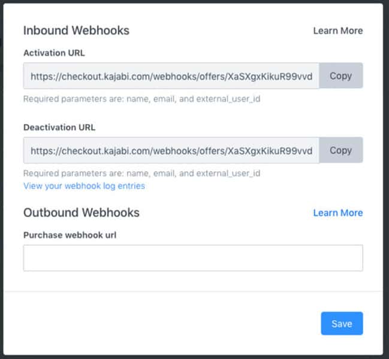The height and width of the screenshot is (359, 389).
Task: Open View your webhook log entries link
Action: tap(84, 186)
